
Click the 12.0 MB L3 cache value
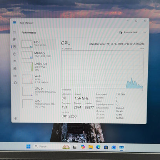coord(120,118)
